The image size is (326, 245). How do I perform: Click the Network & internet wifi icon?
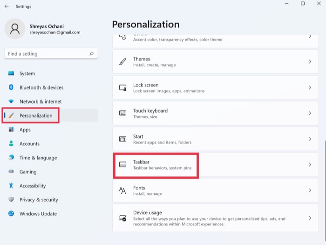(x=11, y=101)
